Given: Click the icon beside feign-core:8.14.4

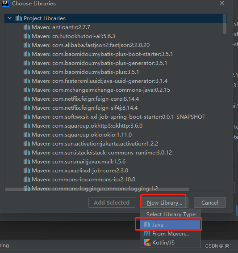Looking at the screenshot, I should coord(27,99).
